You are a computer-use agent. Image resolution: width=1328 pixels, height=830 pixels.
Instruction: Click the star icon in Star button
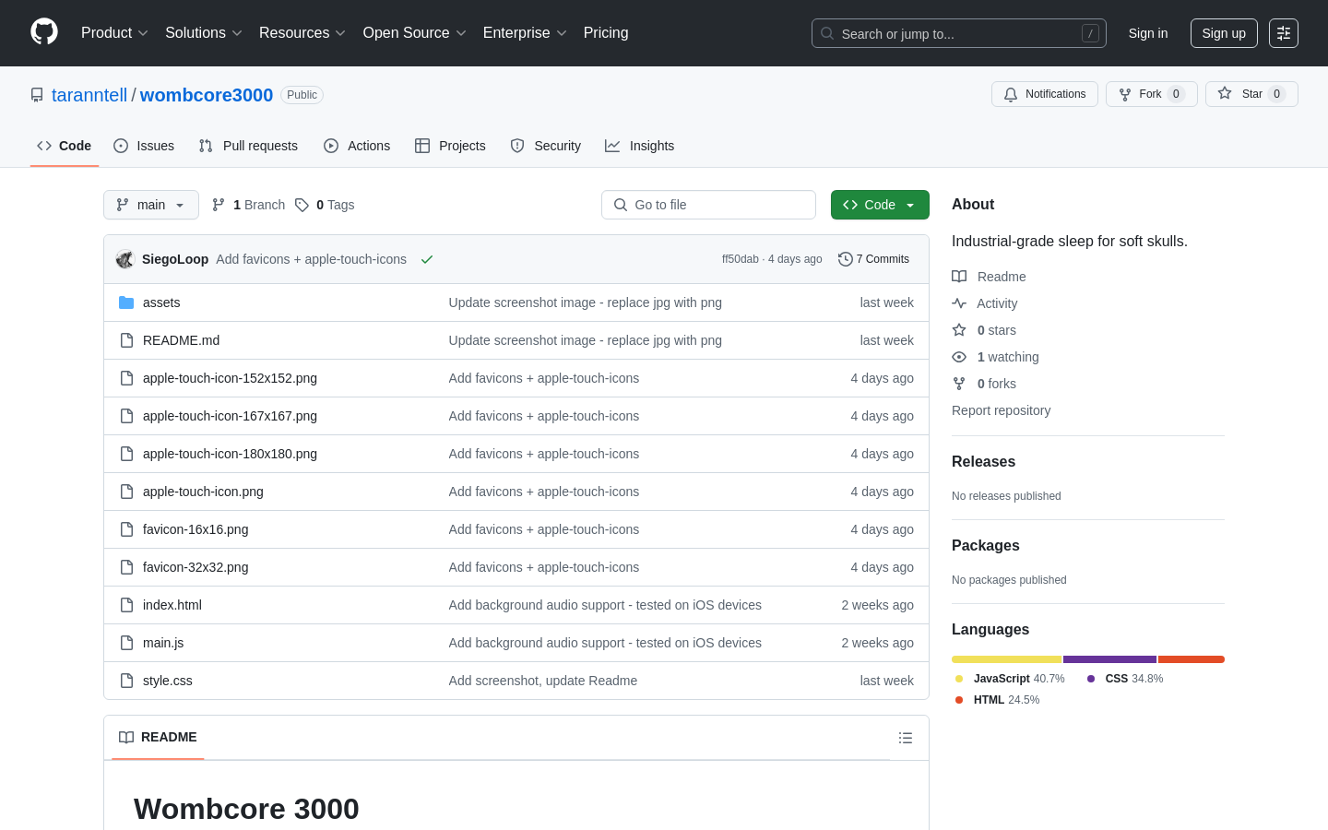1225,93
